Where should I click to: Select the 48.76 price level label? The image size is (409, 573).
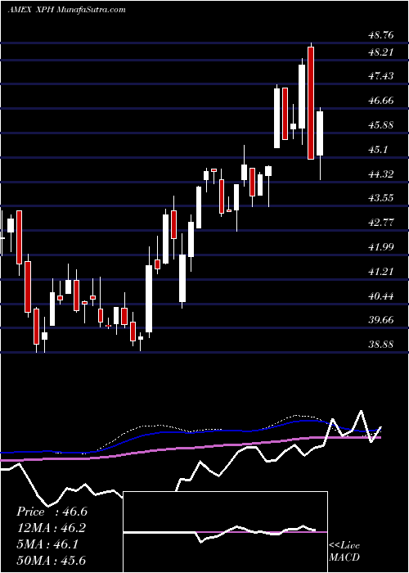(381, 35)
